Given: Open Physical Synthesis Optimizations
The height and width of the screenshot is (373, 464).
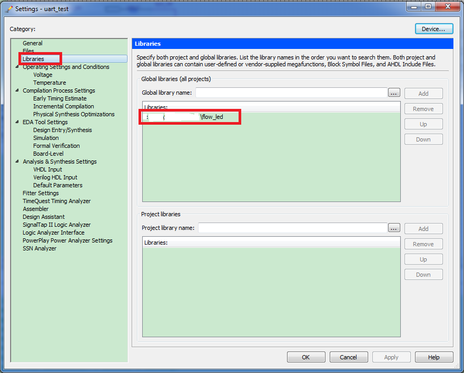Looking at the screenshot, I should pos(74,114).
